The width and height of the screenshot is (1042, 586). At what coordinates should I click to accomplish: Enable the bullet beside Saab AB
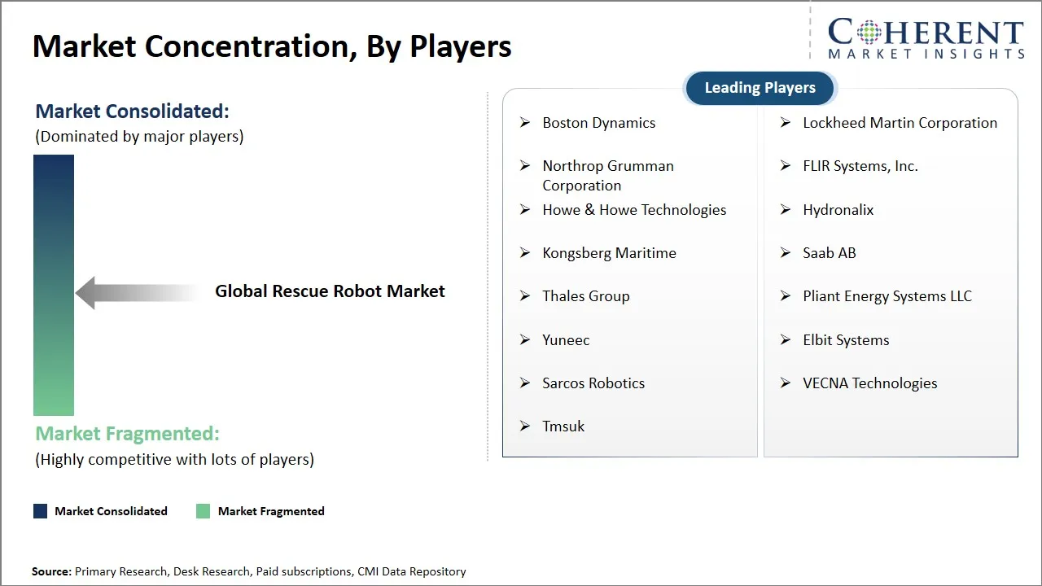coord(785,253)
